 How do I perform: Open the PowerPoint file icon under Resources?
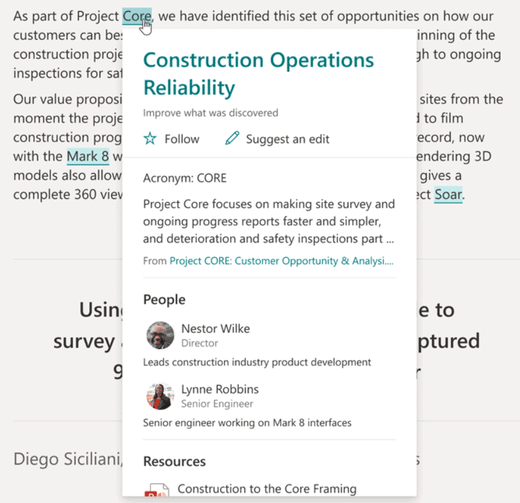157,490
